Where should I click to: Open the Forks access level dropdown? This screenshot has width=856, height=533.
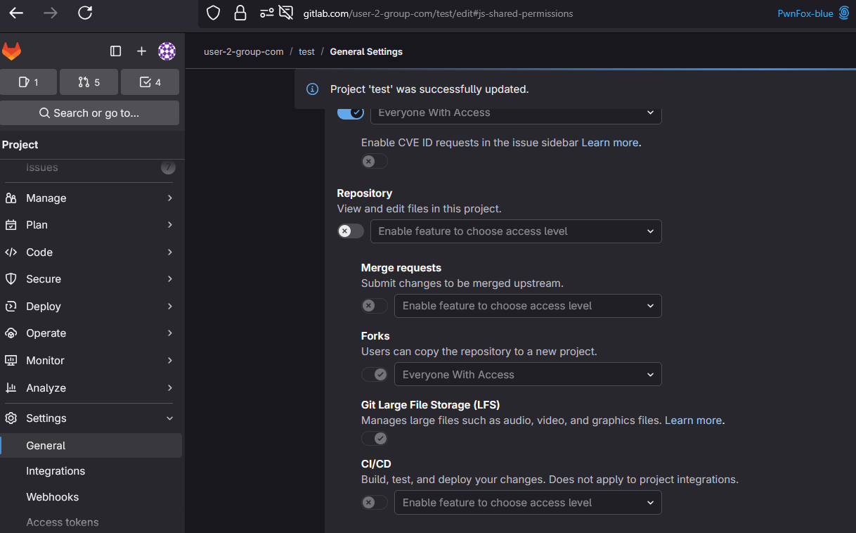pyautogui.click(x=527, y=375)
